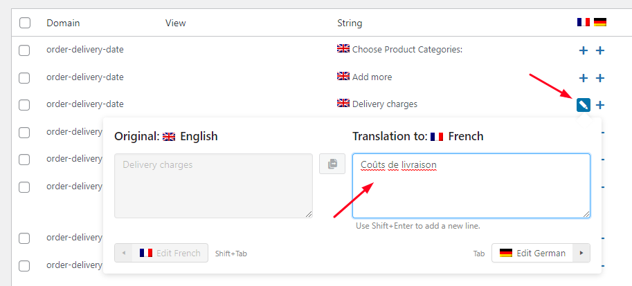
Task: Add French translation for Choose Product Categories
Action: 584,50
